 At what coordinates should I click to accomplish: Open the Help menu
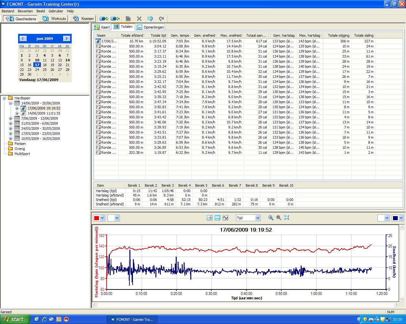(x=70, y=11)
